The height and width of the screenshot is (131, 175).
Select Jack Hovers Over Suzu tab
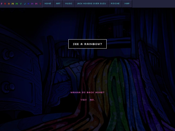click(92, 4)
